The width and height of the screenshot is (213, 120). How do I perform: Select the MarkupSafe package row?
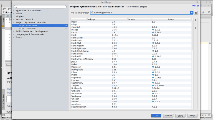click(131, 70)
